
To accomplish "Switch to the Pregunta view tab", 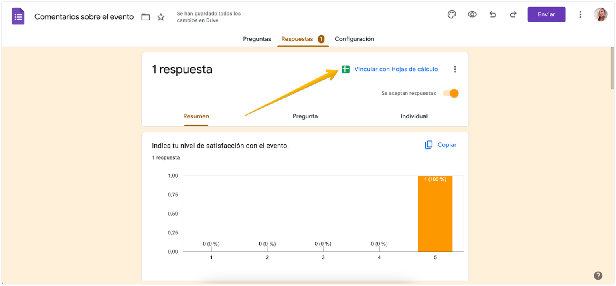I will 305,116.
